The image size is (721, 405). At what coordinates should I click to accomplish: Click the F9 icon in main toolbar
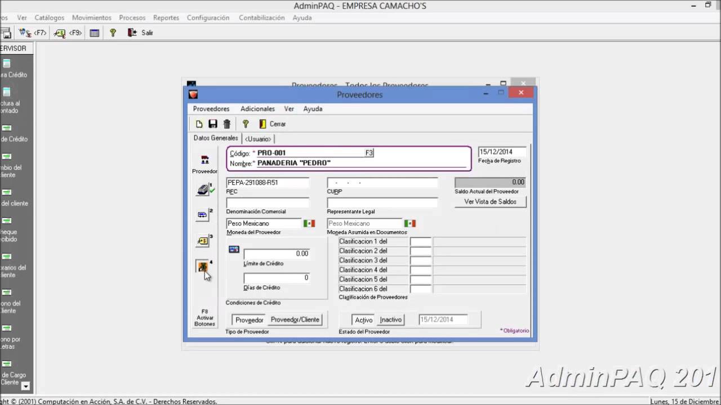[x=68, y=33]
